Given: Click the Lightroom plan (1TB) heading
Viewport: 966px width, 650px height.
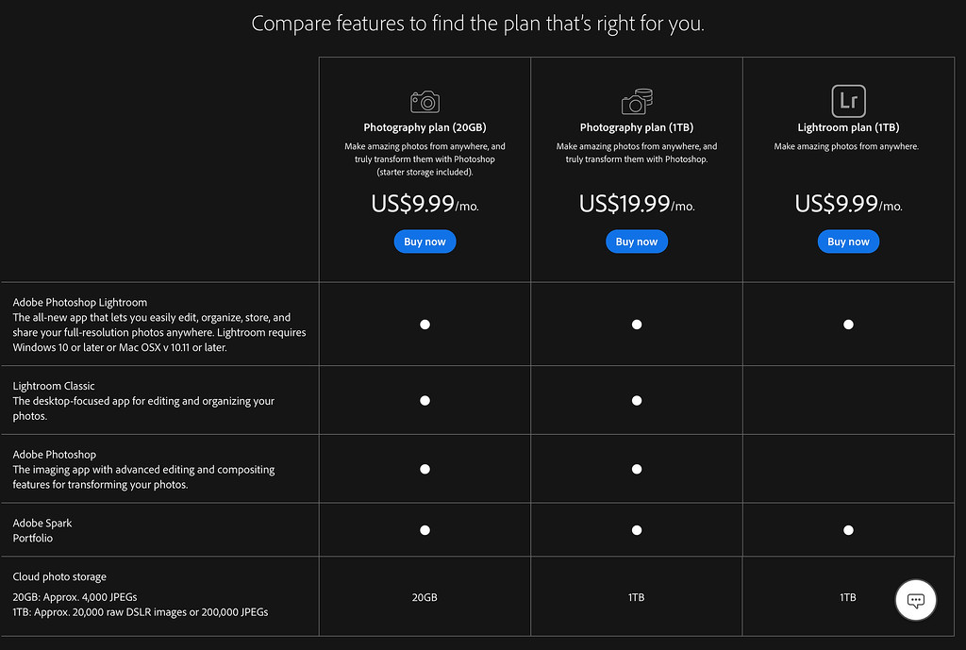Looking at the screenshot, I should click(x=848, y=127).
